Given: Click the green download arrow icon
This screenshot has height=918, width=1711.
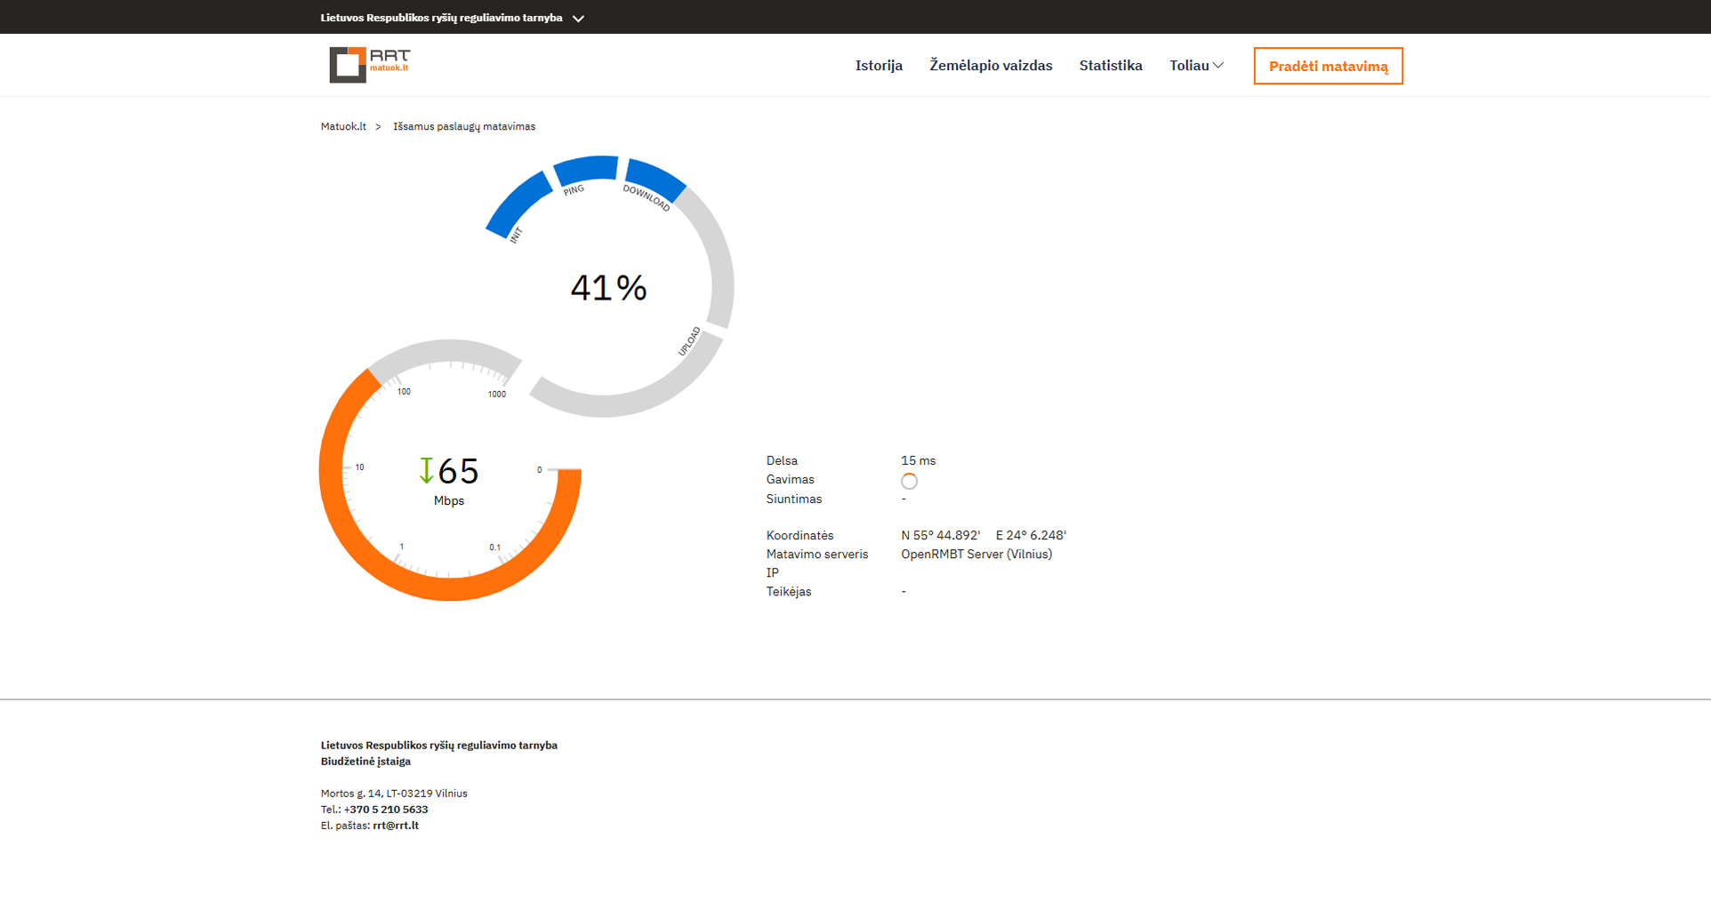Looking at the screenshot, I should [426, 470].
